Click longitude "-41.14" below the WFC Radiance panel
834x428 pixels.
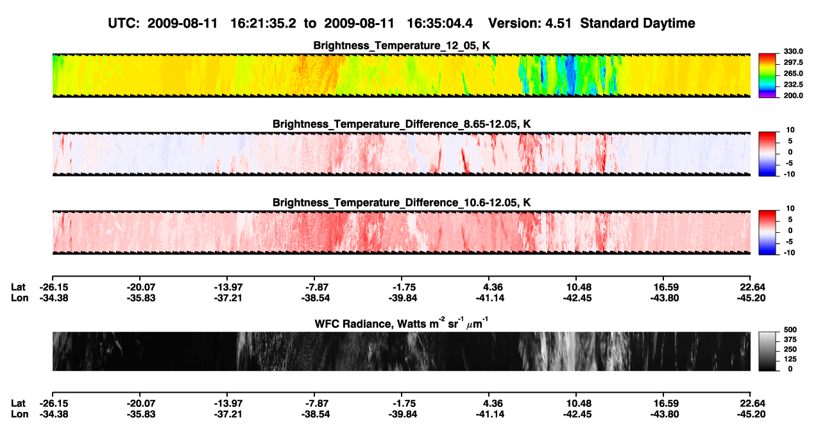coord(489,414)
